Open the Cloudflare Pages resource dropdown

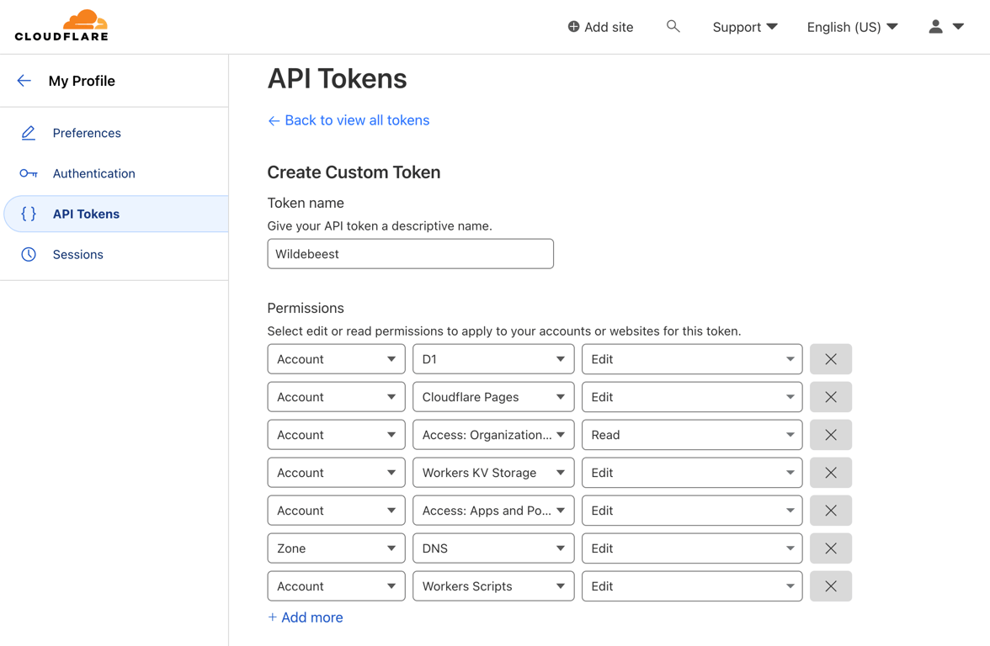point(493,397)
